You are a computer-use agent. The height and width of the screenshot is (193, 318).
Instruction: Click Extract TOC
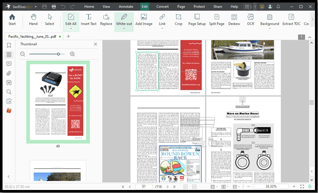(291, 20)
